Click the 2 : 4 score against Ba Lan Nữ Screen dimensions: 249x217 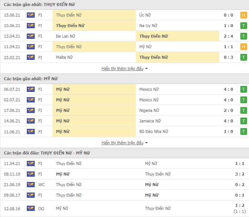pos(228,36)
